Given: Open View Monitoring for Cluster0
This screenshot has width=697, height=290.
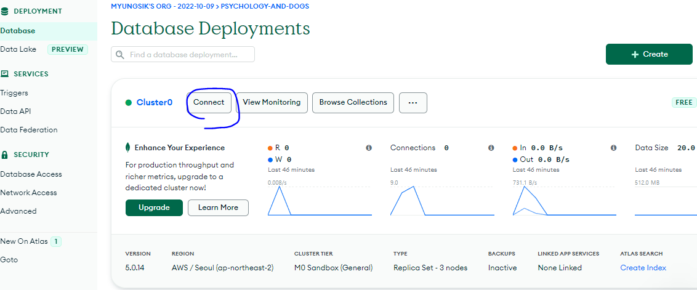Looking at the screenshot, I should (272, 102).
